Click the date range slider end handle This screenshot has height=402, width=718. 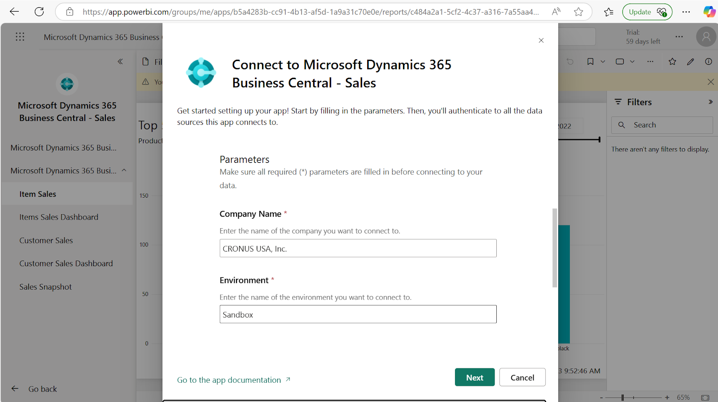pos(599,140)
